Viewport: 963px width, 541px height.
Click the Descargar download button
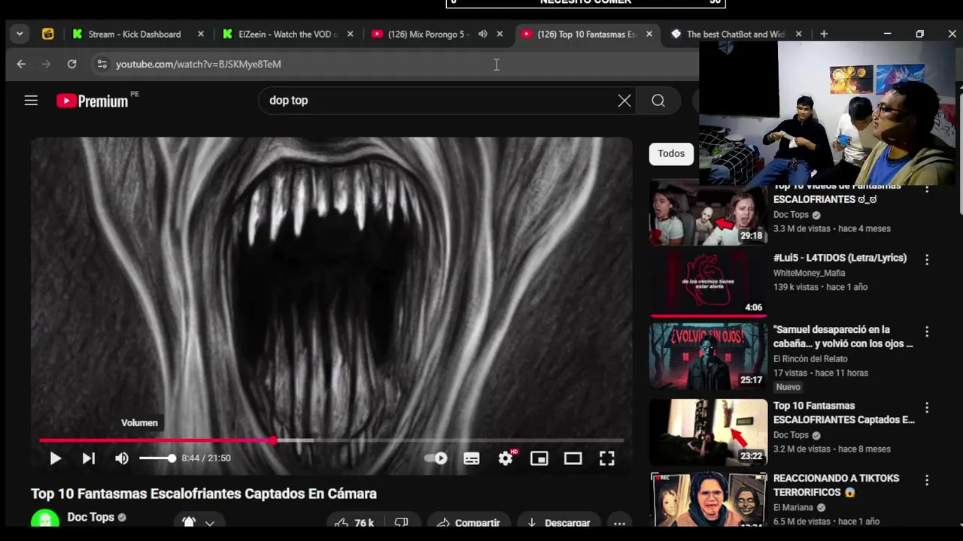tap(558, 523)
